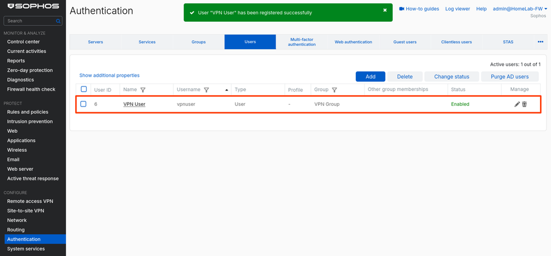Switch to the Services tab
551x256 pixels.
[147, 42]
